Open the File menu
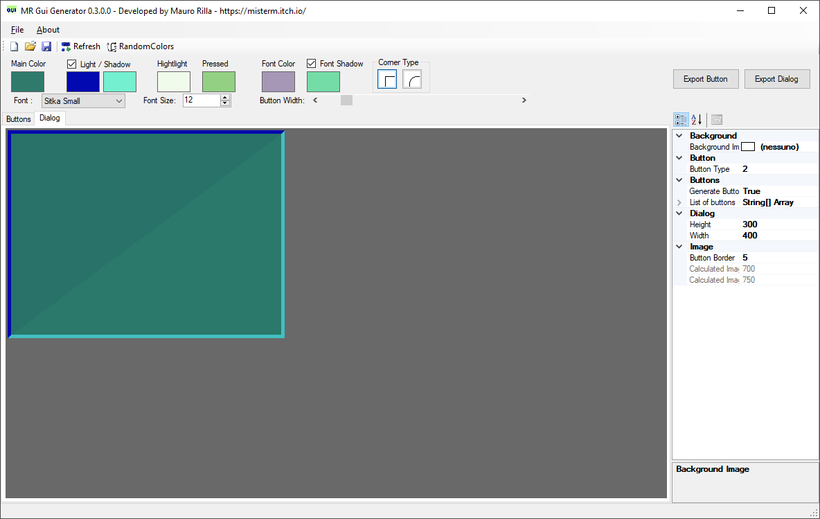Image resolution: width=820 pixels, height=519 pixels. [x=17, y=30]
